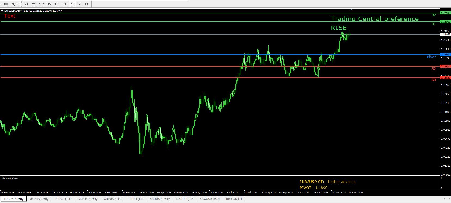Click the '1.1890' pivot value
Image resolution: width=451 pixels, height=203 pixels.
coord(321,188)
